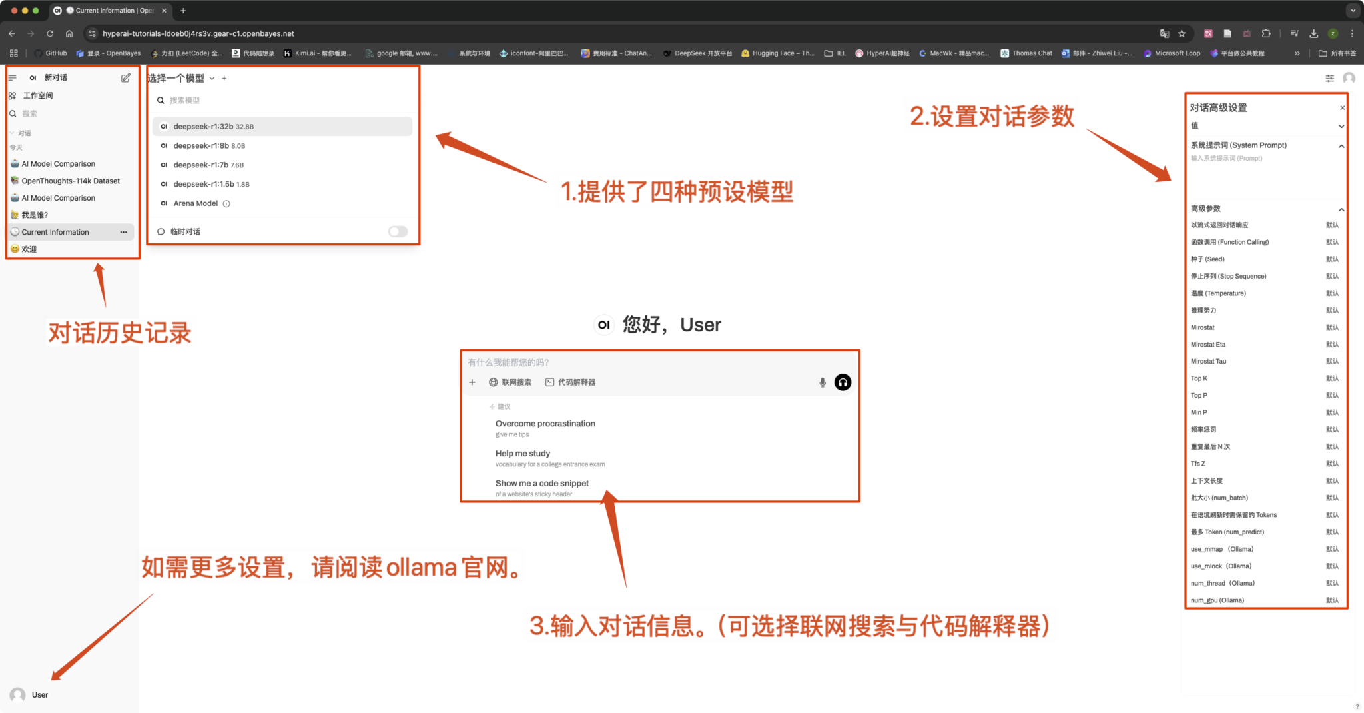
Task: Reset 温度 Temperature using its 默认 button
Action: pyautogui.click(x=1332, y=293)
